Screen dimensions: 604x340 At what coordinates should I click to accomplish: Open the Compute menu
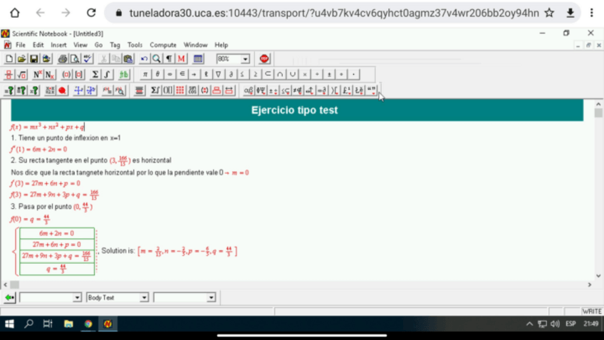(163, 45)
